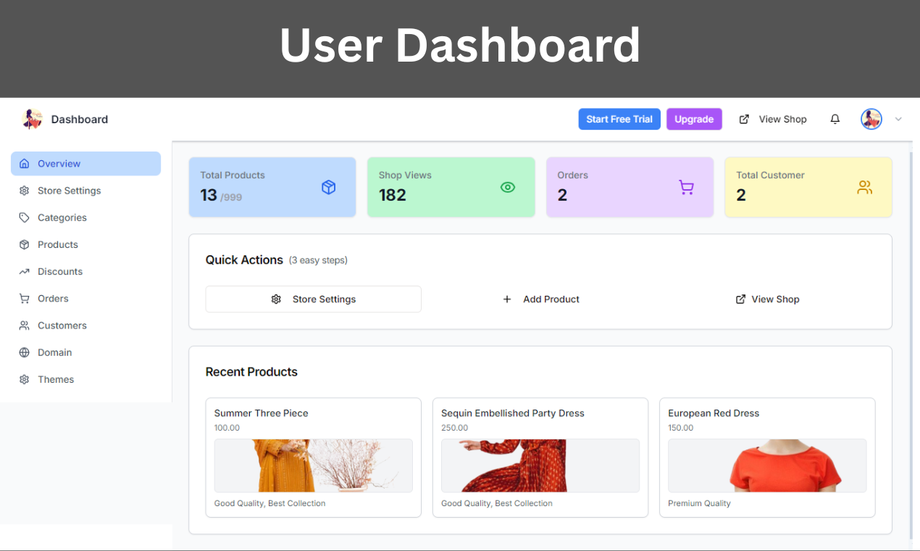Open notifications via the bell icon
This screenshot has height=551, width=920.
pyautogui.click(x=835, y=119)
